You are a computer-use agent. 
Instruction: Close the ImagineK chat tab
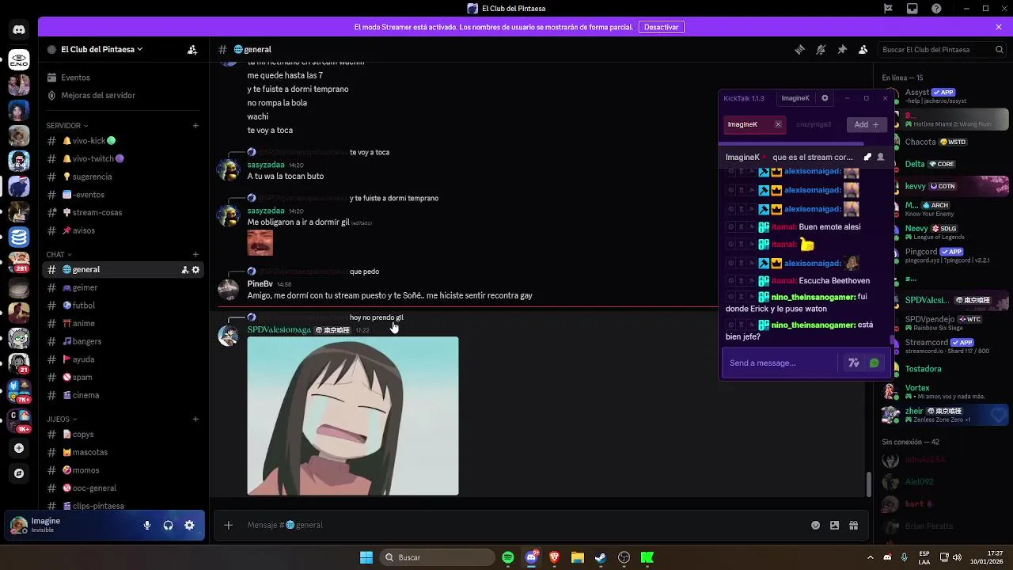coord(778,124)
